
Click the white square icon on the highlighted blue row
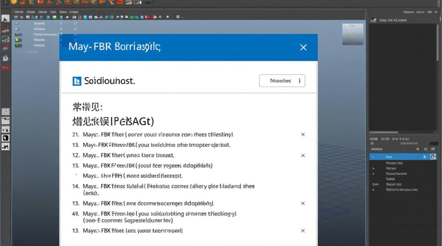[433, 157]
